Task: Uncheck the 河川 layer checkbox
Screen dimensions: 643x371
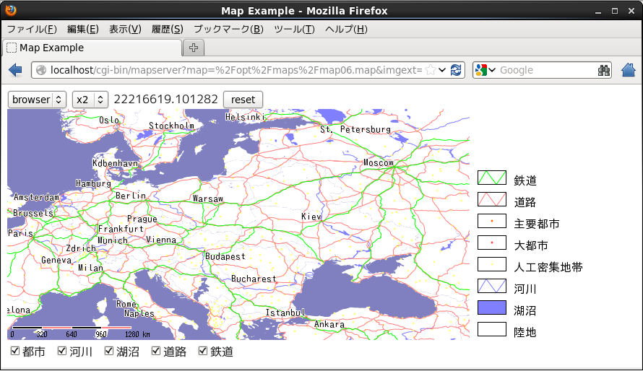Action: click(x=62, y=352)
